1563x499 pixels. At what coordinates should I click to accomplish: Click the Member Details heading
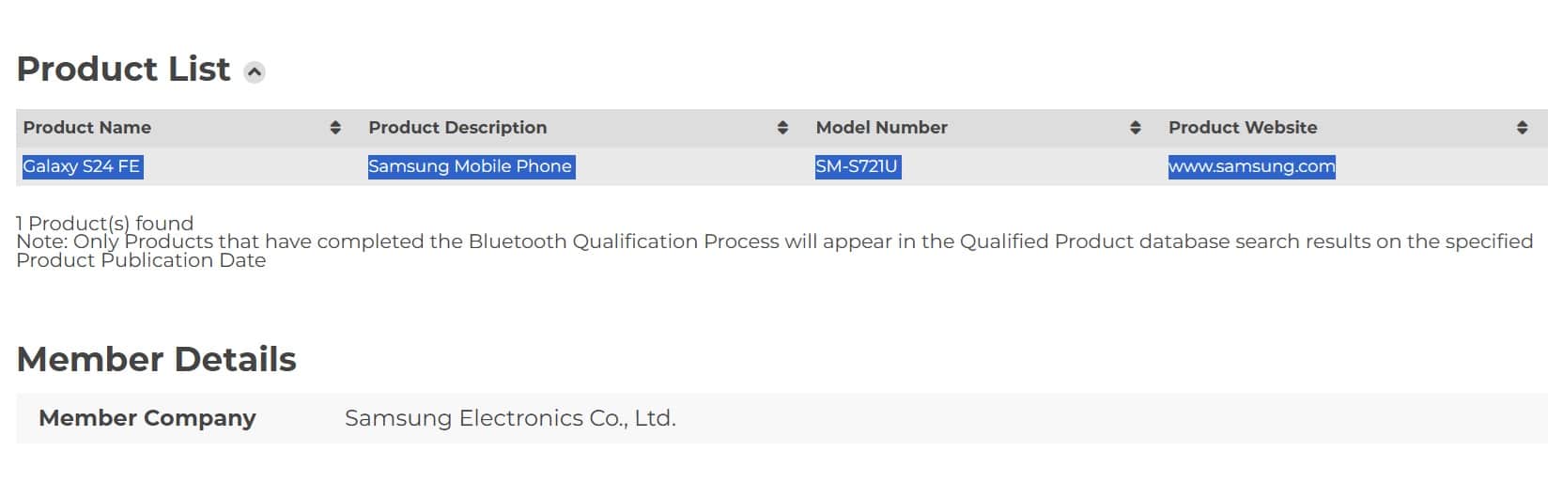[x=156, y=359]
